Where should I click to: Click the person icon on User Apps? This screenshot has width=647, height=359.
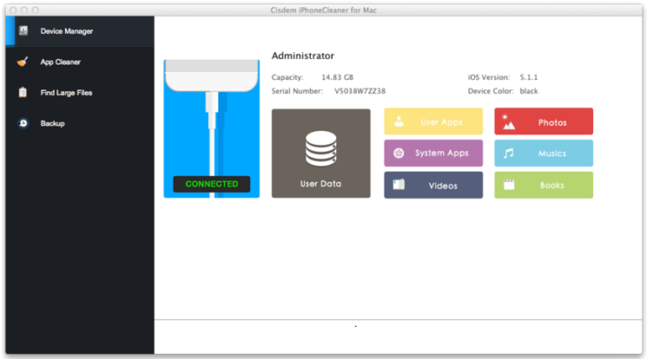[x=398, y=122]
